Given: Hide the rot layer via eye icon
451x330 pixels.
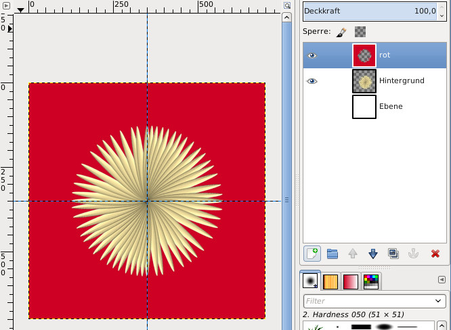Looking at the screenshot, I should click(x=312, y=55).
